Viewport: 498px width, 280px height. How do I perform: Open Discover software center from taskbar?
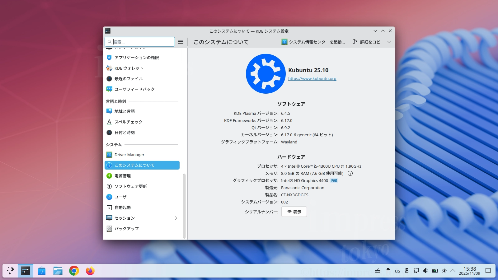(x=42, y=271)
